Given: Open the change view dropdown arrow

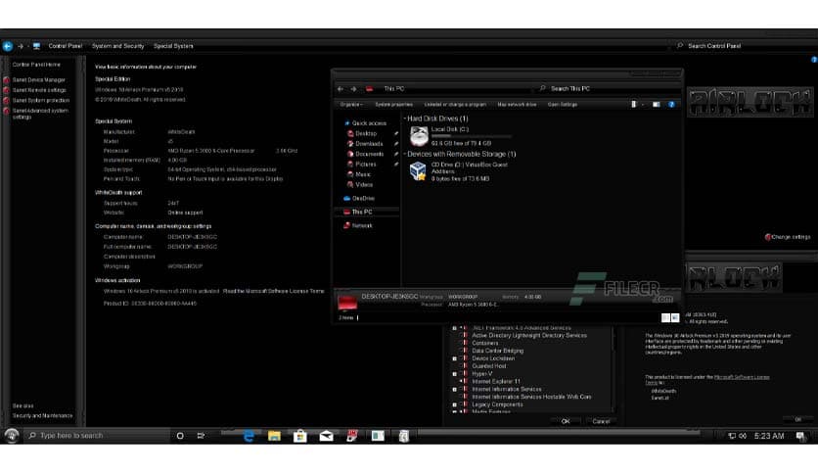Looking at the screenshot, I should click(x=642, y=105).
